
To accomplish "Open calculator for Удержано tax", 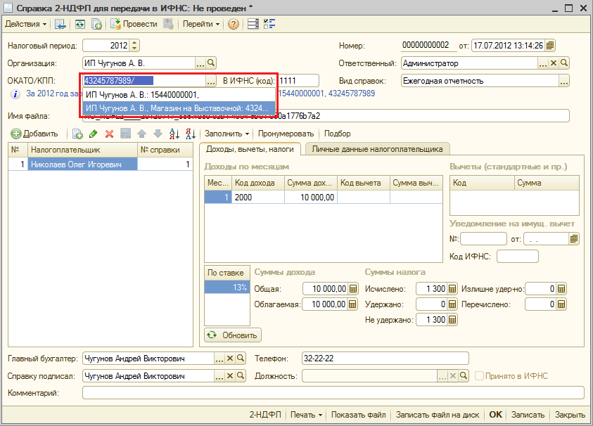I will [452, 304].
